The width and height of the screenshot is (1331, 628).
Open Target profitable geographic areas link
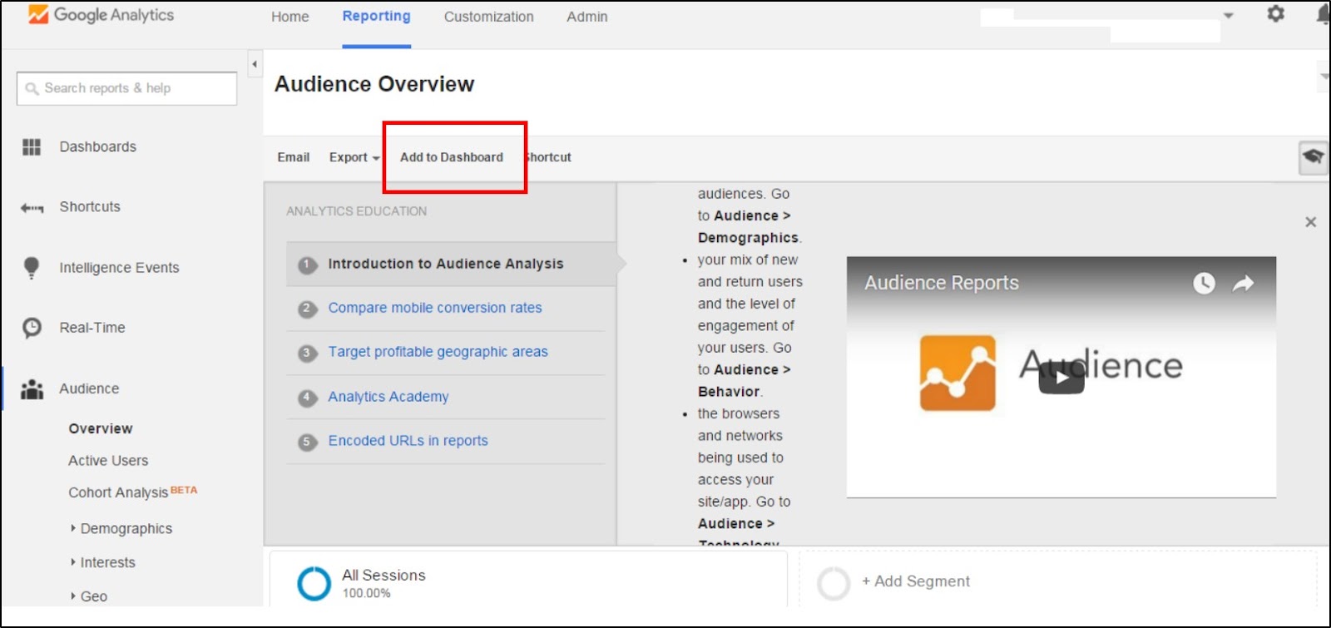438,352
